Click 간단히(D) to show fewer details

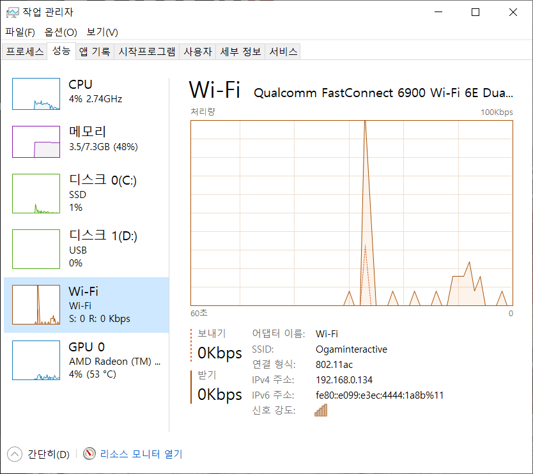pos(49,454)
